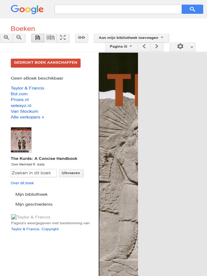Click the Uitvoeren button
Screen dimensions: 207x276
coord(71,173)
